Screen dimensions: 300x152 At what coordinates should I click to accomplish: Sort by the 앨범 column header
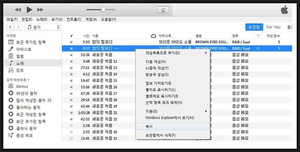point(198,36)
